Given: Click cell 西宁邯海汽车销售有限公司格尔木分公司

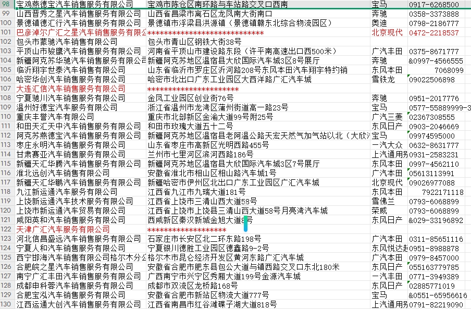Looking at the screenshot, I should click(80, 257).
